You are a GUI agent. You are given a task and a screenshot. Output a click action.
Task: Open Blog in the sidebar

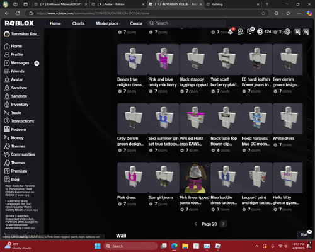click(12, 180)
